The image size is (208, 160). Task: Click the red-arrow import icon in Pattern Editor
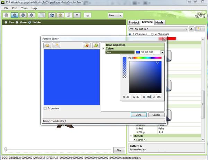pos(87,45)
